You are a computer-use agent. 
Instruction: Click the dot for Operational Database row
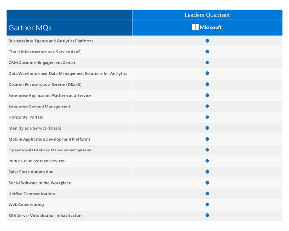[x=207, y=150]
